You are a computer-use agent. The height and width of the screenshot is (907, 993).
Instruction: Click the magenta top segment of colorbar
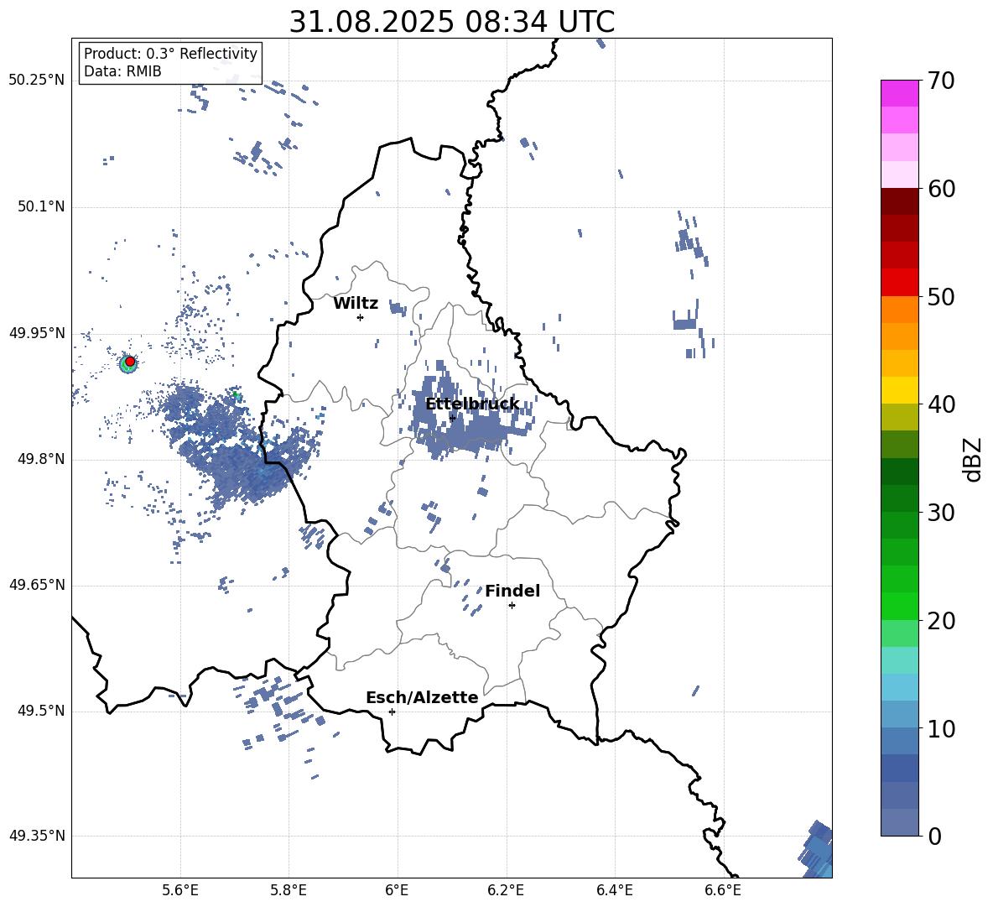click(x=899, y=93)
